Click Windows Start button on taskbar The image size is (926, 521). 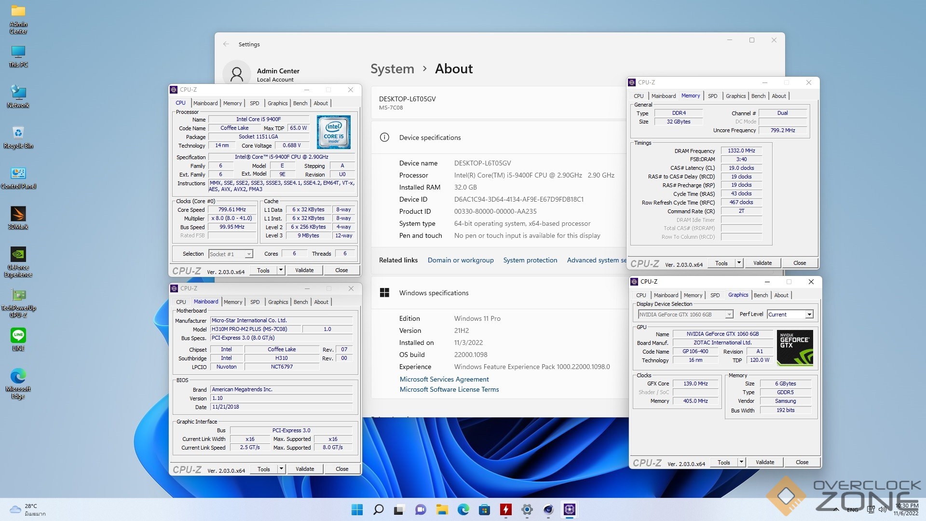pyautogui.click(x=357, y=509)
